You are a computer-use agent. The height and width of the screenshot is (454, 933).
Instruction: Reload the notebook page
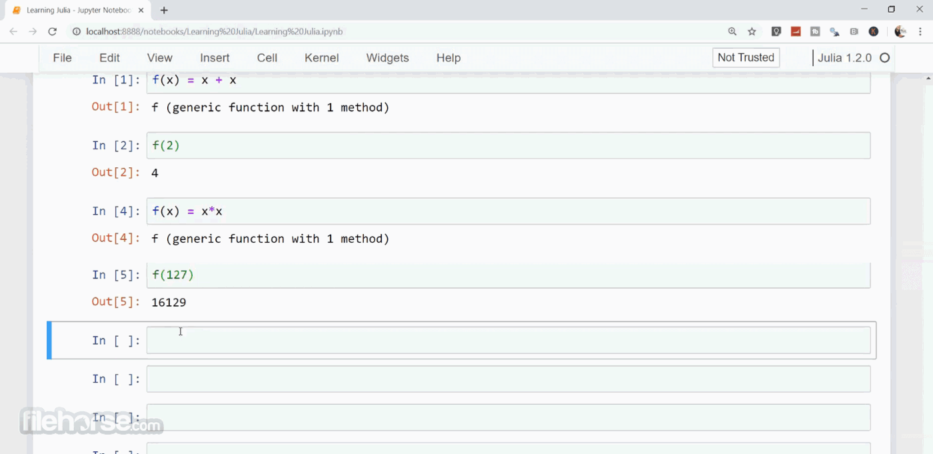point(52,31)
